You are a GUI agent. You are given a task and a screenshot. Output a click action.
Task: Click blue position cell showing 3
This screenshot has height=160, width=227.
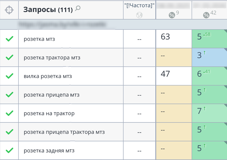[209, 57]
